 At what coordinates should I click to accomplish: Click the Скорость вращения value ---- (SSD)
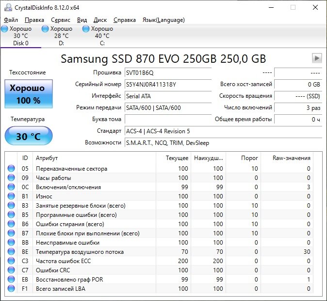click(x=298, y=96)
